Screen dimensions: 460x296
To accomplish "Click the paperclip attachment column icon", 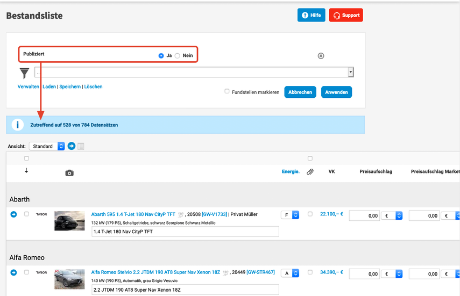I will click(310, 172).
